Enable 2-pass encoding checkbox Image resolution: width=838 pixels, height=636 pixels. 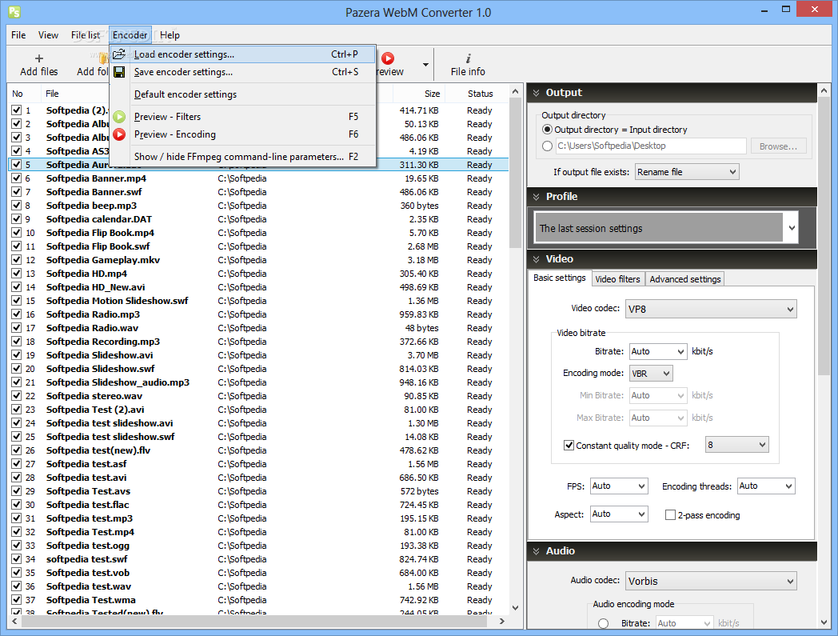tap(669, 515)
